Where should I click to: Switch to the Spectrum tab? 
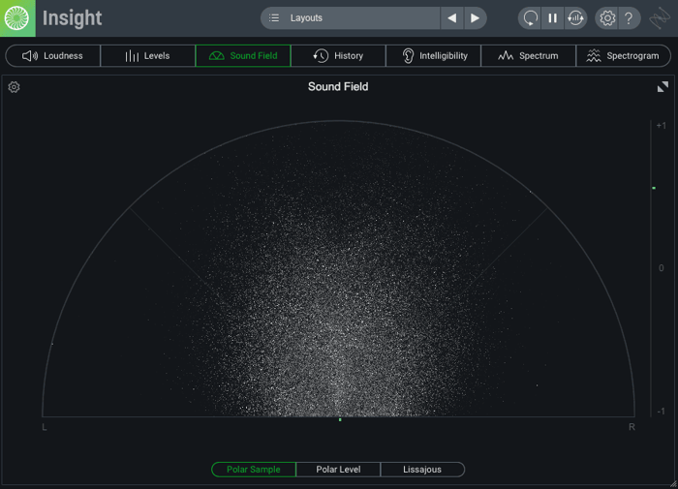529,56
